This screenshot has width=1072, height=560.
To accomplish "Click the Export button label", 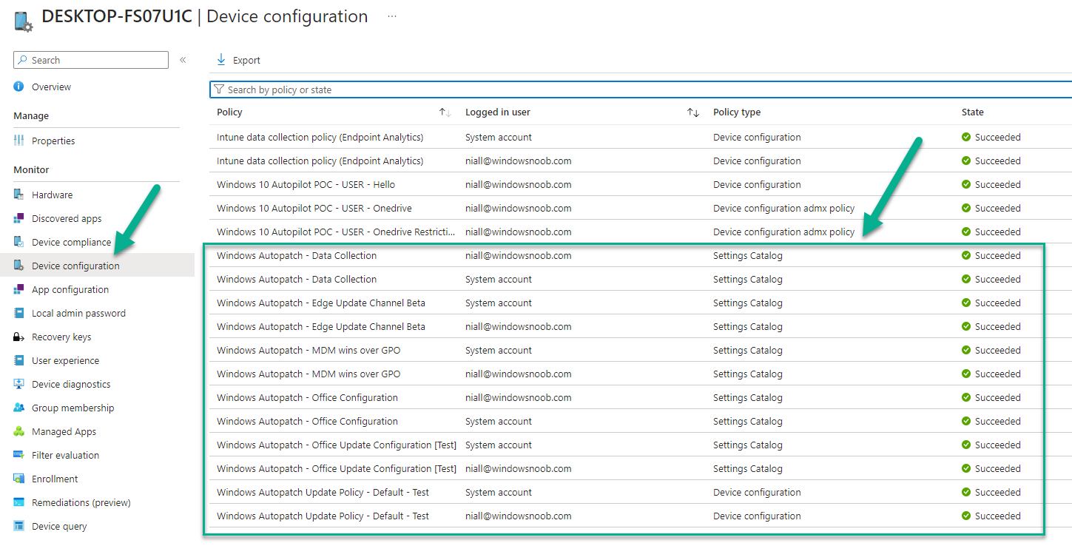I will [x=246, y=61].
